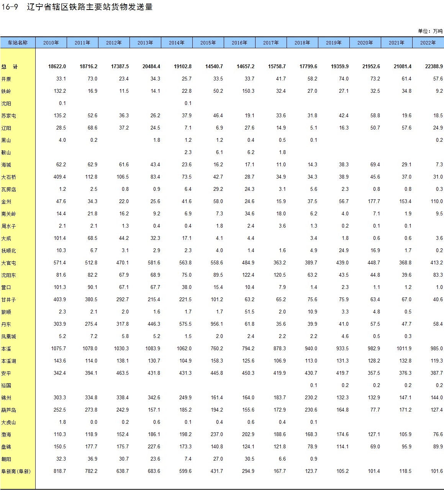Select the 沈阳东 station row label
The image size is (444, 502).
9,275
